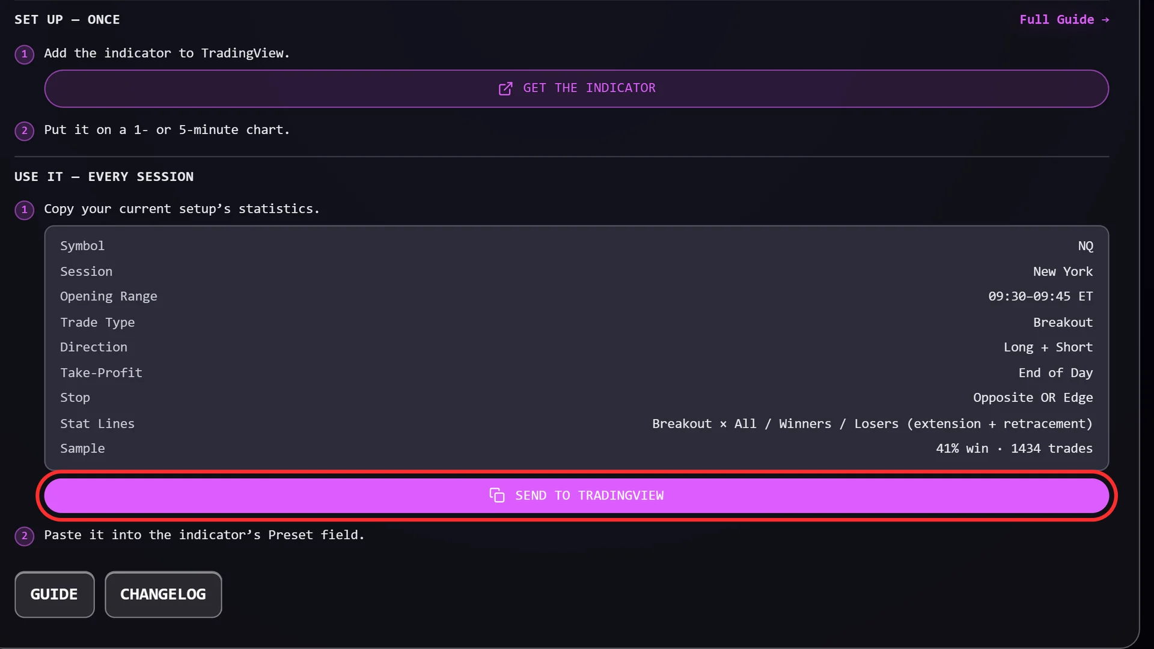Open the CHANGELOG button
1154x649 pixels.
pyautogui.click(x=163, y=594)
